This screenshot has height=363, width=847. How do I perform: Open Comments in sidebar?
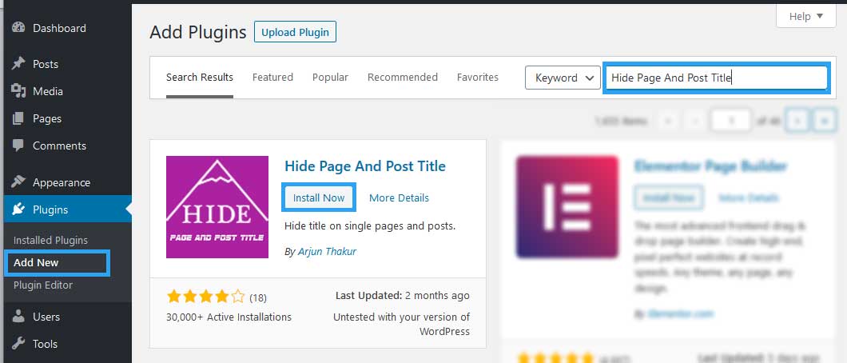(59, 146)
